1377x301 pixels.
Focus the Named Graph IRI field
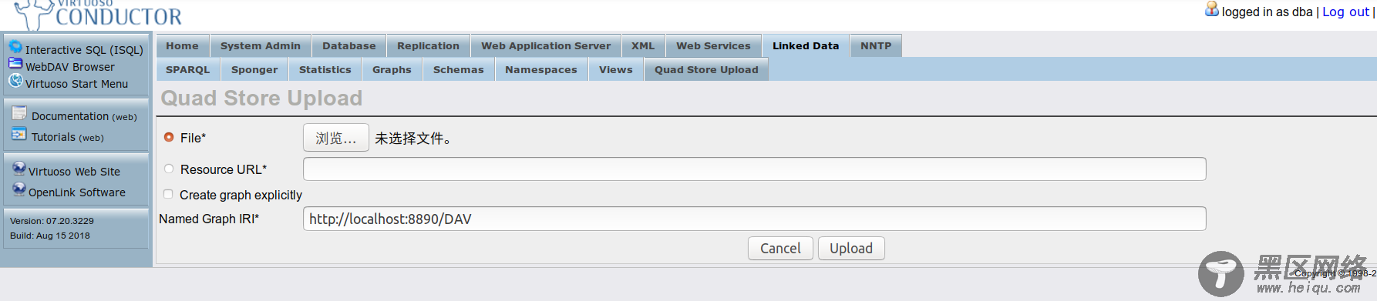tap(755, 219)
